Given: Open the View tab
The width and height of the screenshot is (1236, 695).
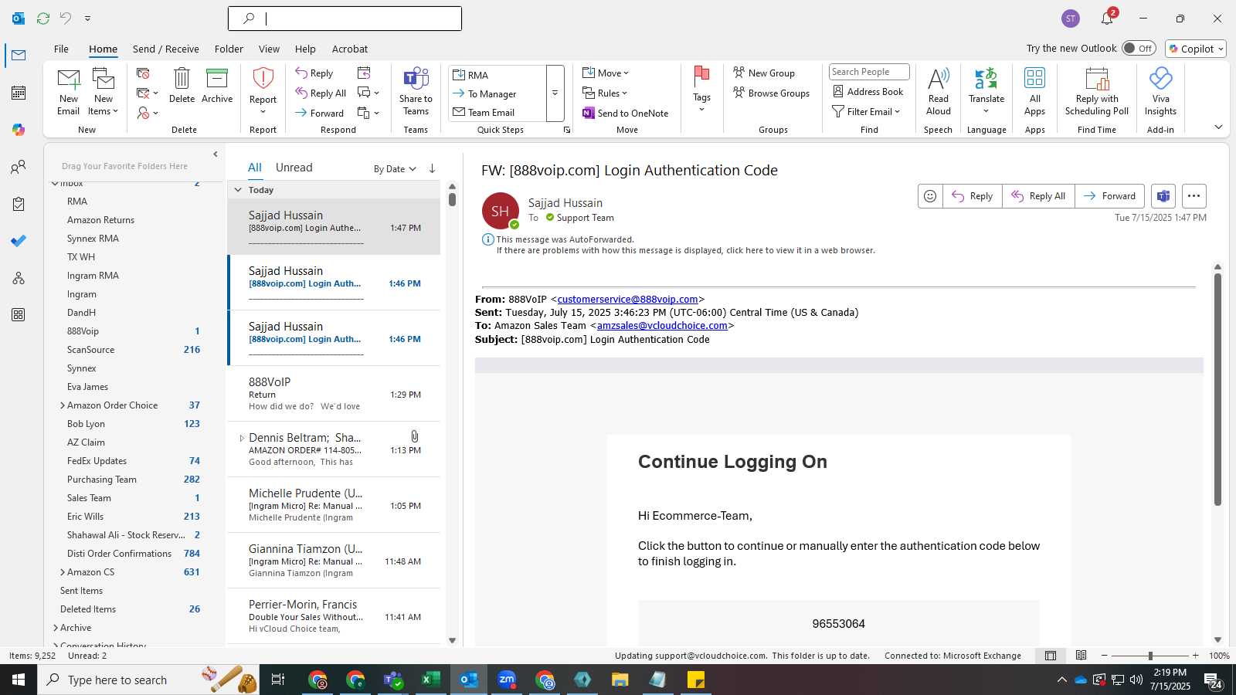Looking at the screenshot, I should pyautogui.click(x=269, y=49).
